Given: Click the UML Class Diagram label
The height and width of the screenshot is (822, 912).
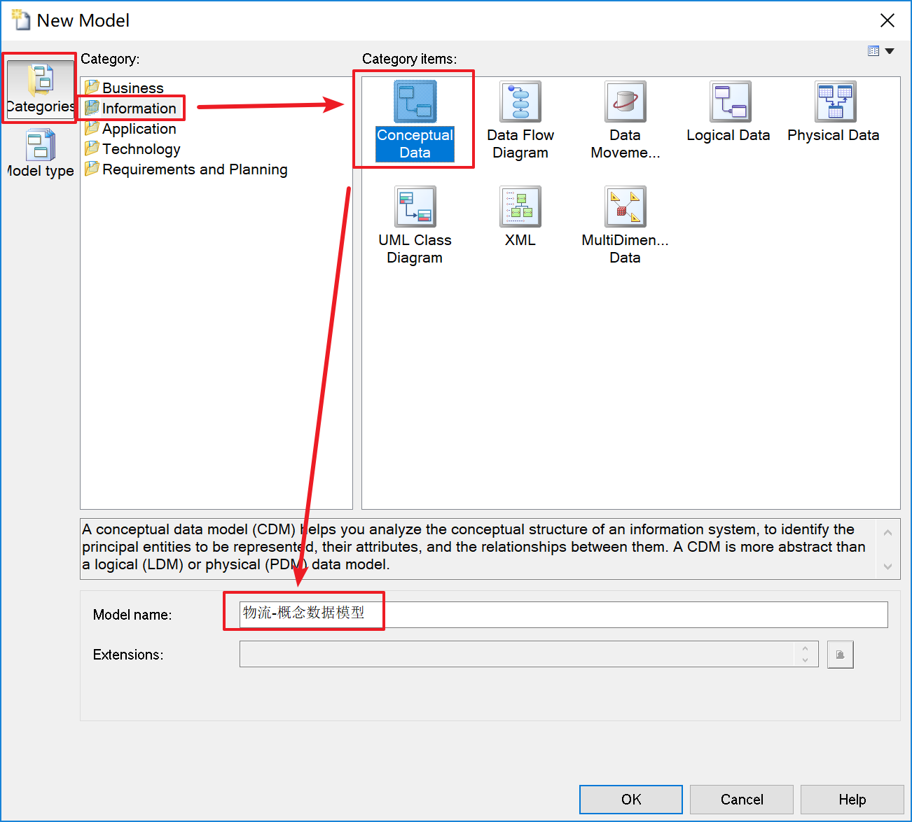Looking at the screenshot, I should click(415, 249).
